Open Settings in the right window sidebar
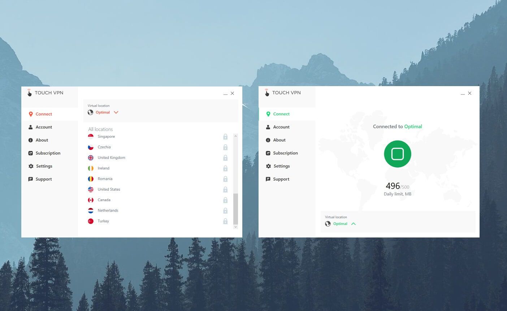The width and height of the screenshot is (507, 311). (x=287, y=166)
